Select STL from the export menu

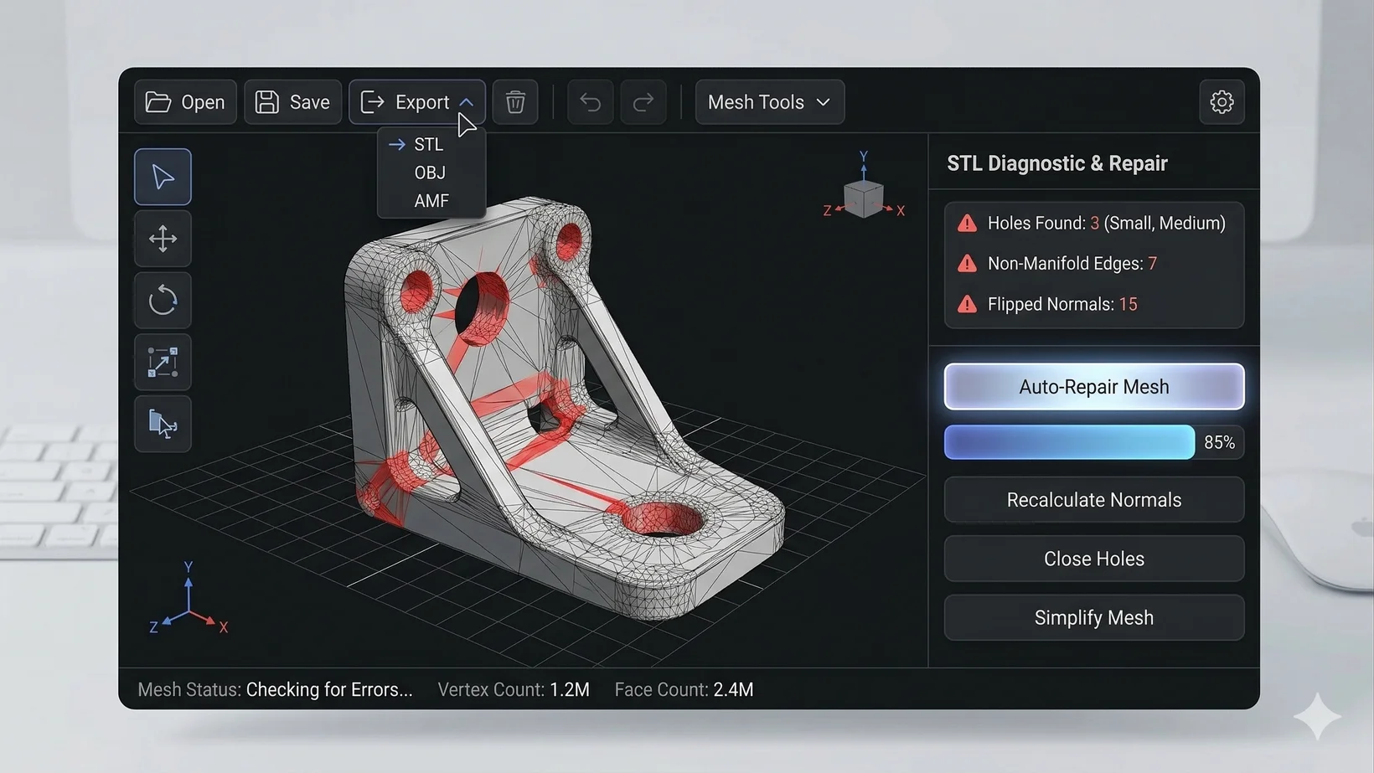[x=428, y=143]
